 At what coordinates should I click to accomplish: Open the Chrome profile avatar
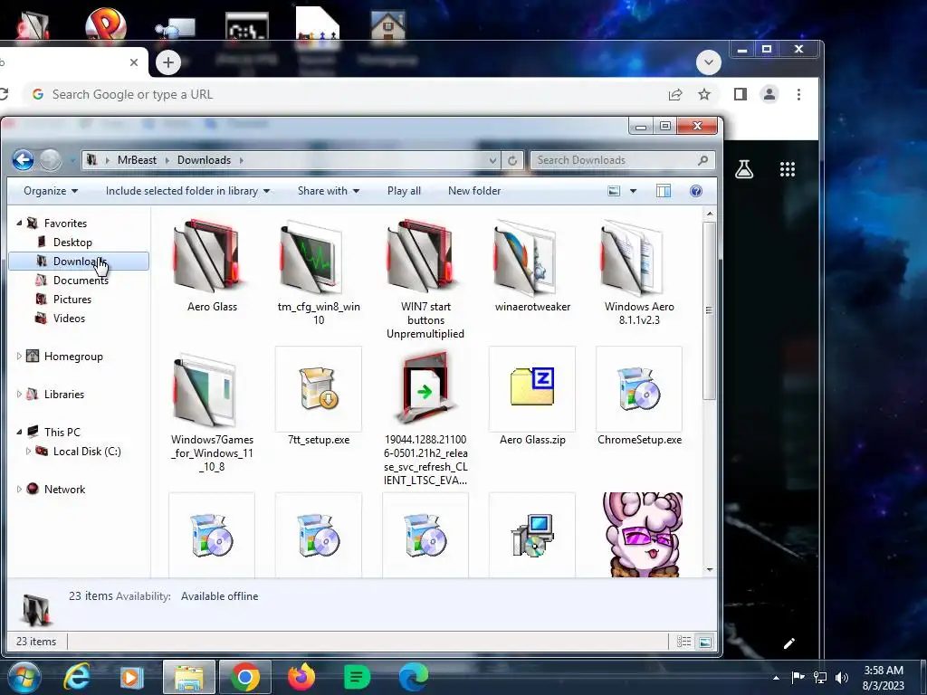pyautogui.click(x=769, y=94)
